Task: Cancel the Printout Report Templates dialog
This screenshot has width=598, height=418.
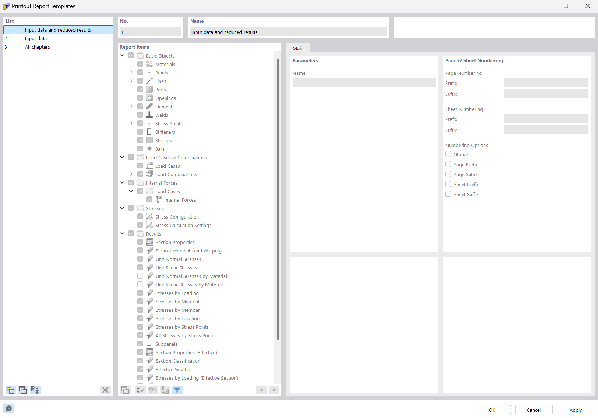Action: click(533, 410)
